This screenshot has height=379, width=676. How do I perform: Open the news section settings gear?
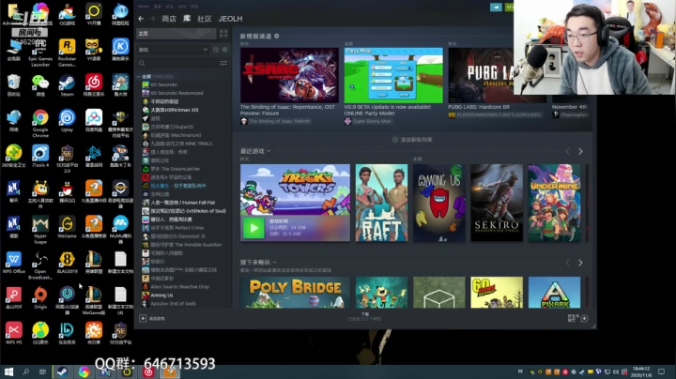click(x=277, y=37)
